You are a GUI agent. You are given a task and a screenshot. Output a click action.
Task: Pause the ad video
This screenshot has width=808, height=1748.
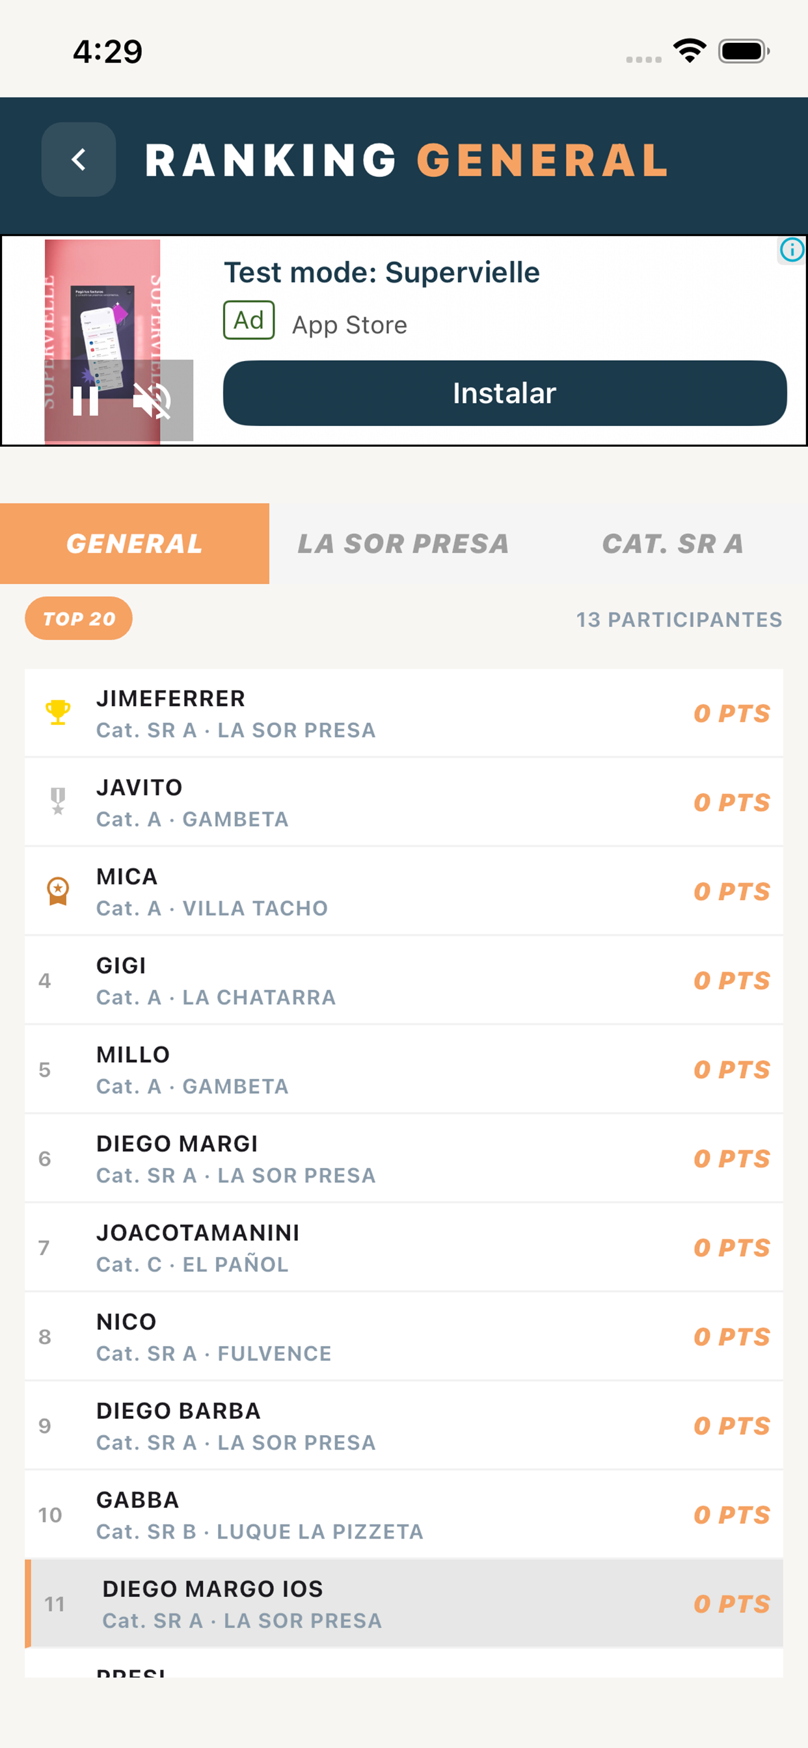[86, 401]
